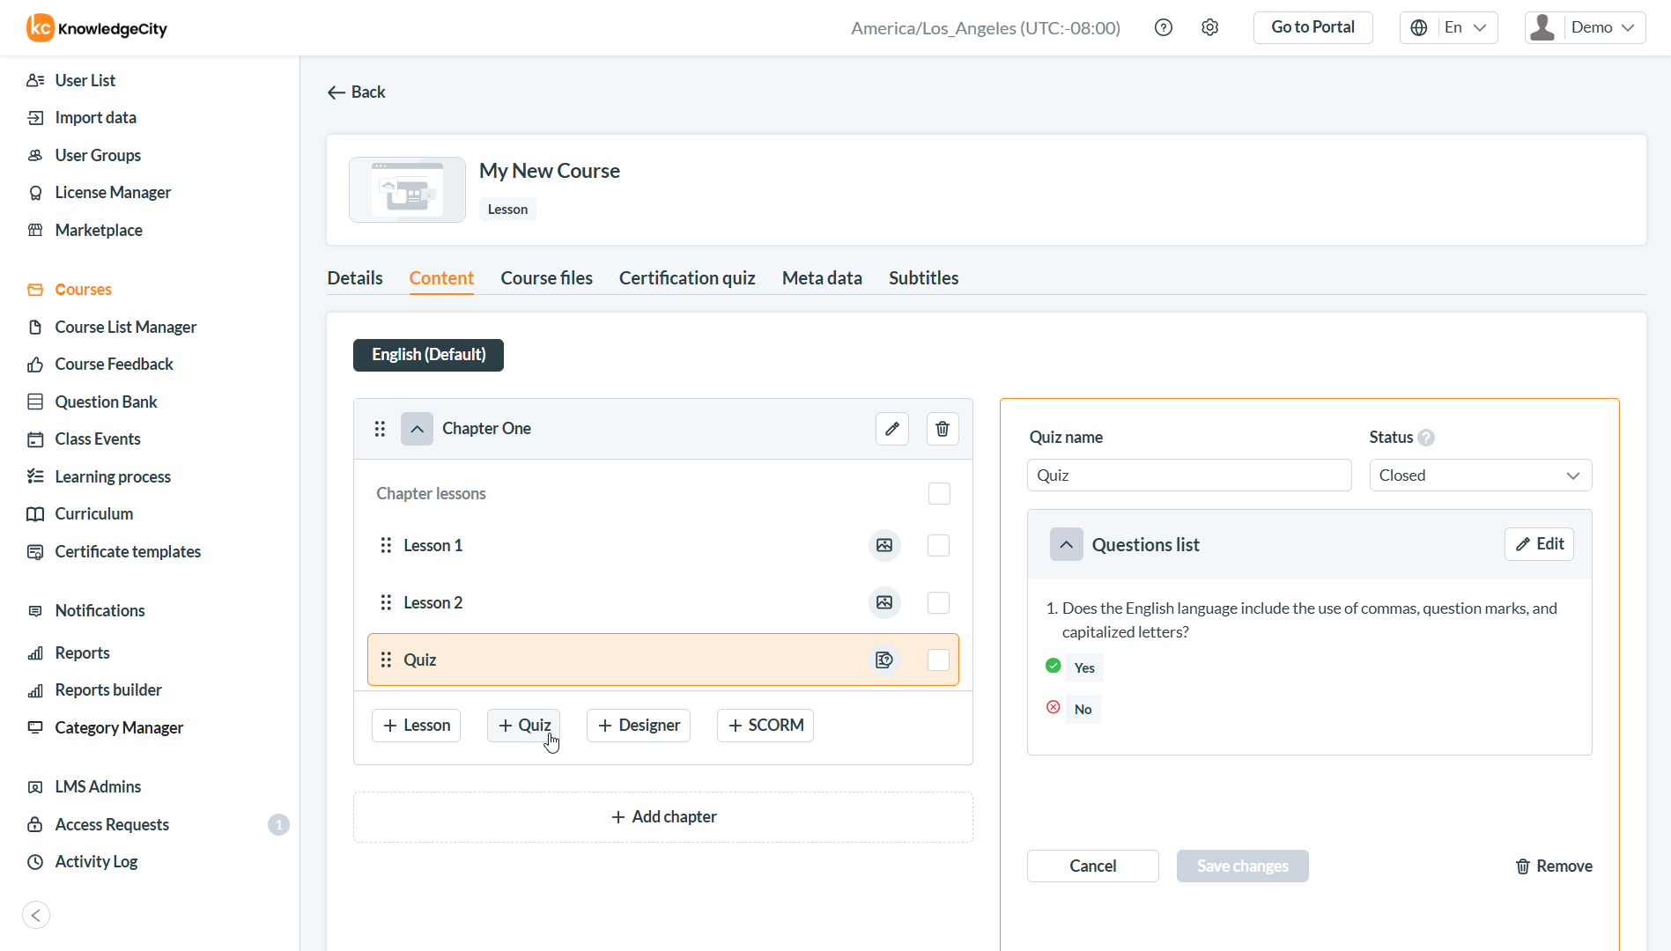Click the help question mark icon in header
The height and width of the screenshot is (951, 1671).
click(1163, 28)
